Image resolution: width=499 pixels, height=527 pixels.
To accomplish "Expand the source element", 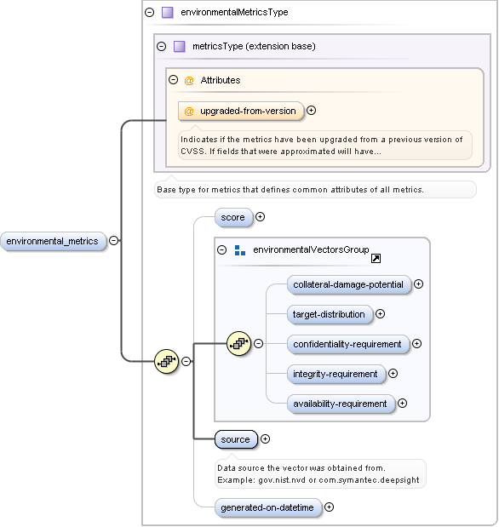I will (x=266, y=439).
